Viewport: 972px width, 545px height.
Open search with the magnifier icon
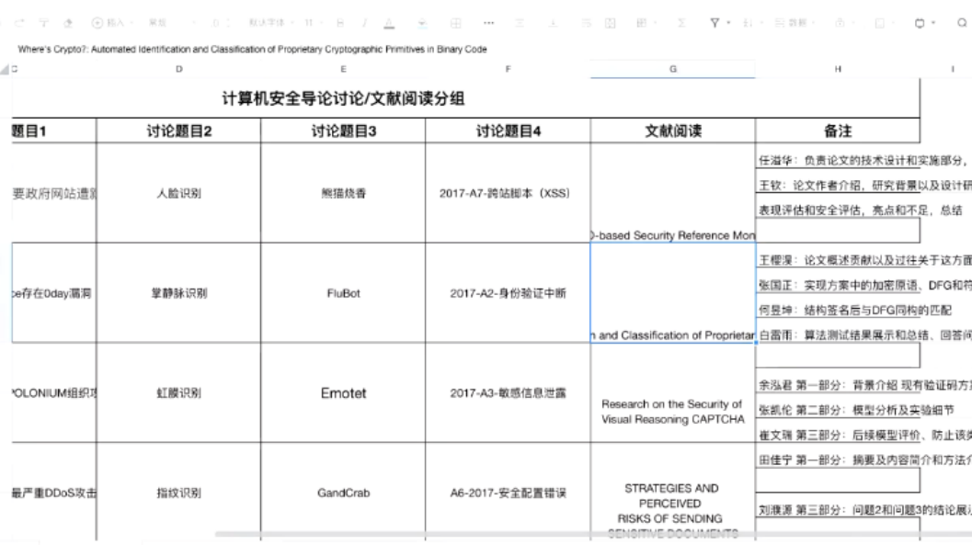click(960, 20)
